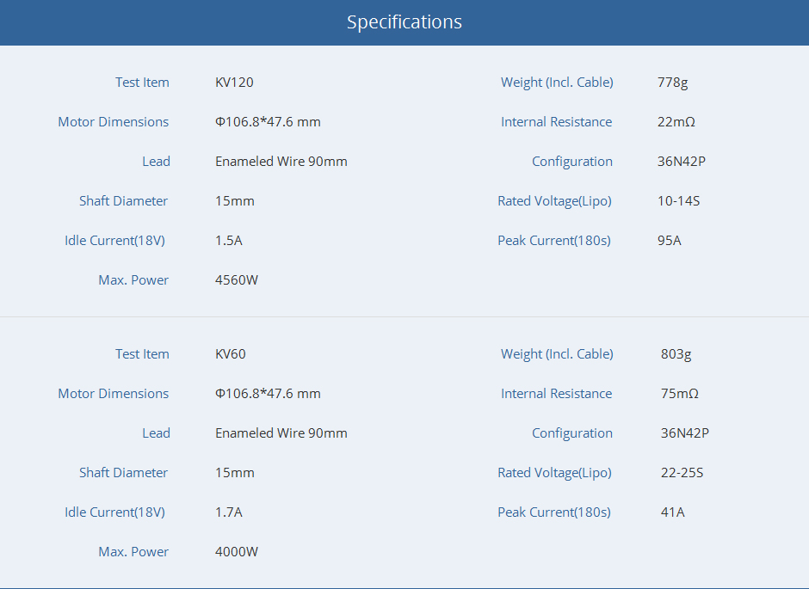Click the Internal Resistance label beside 75mΩ
Image resolution: width=809 pixels, height=589 pixels.
556,394
